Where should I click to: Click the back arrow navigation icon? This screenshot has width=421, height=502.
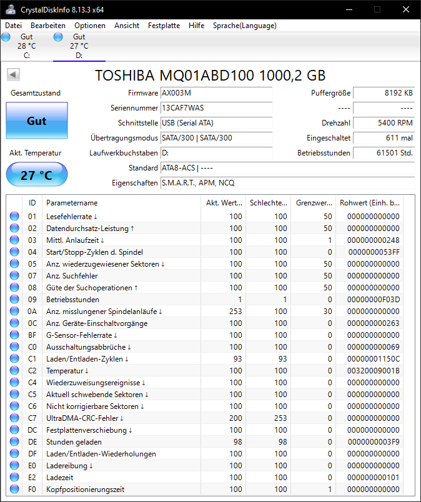point(12,74)
